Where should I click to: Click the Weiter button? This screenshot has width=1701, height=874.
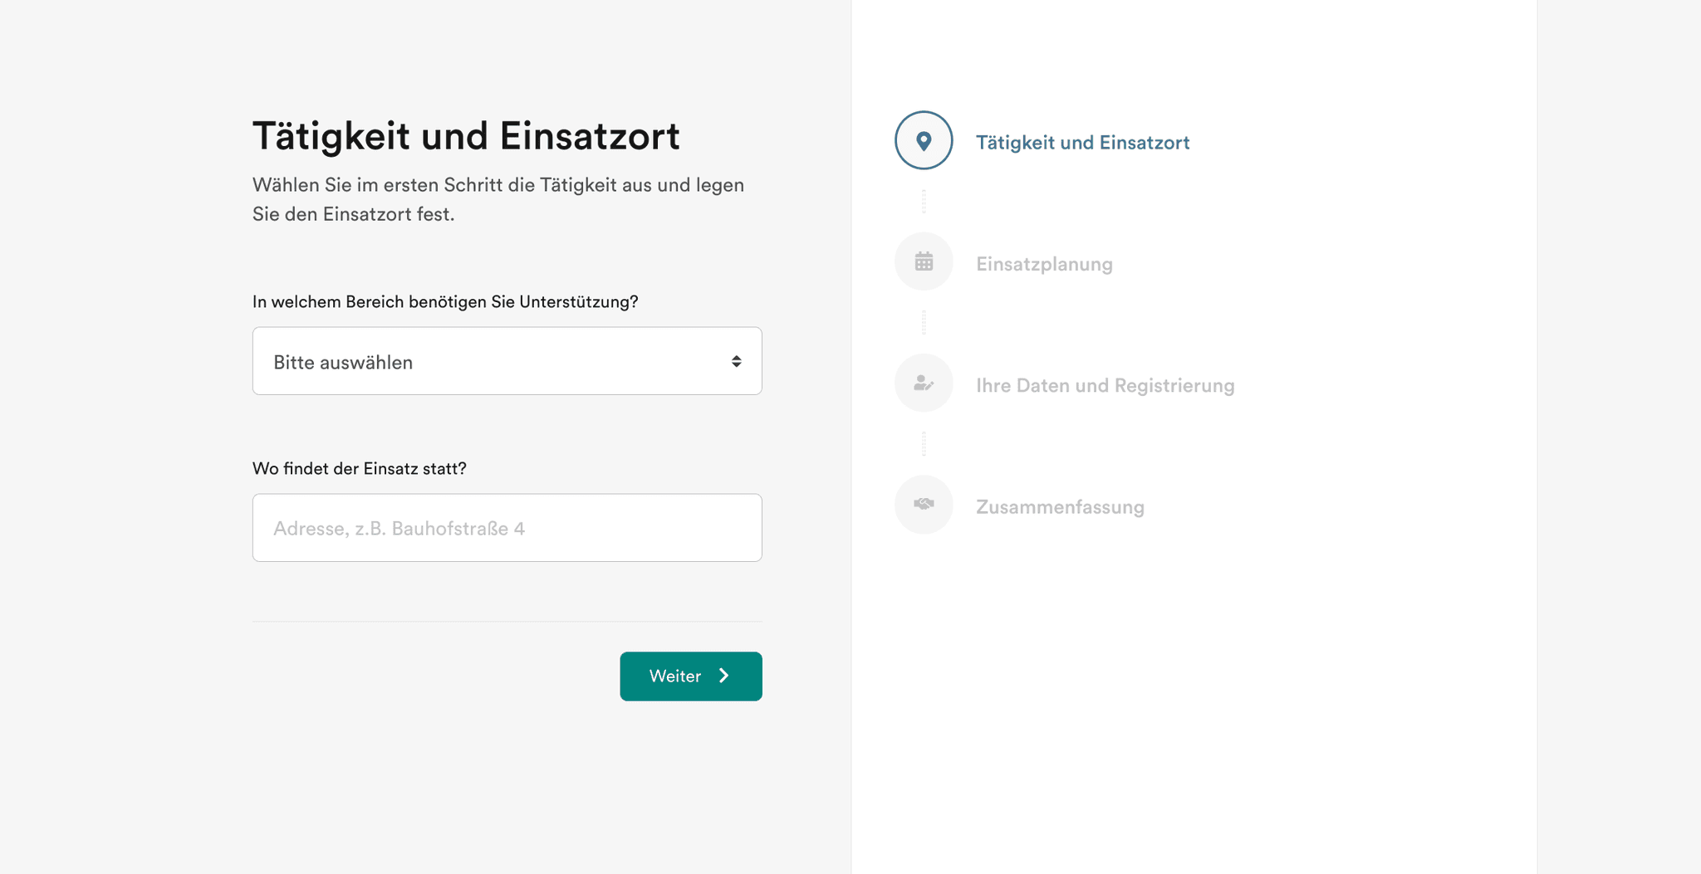[x=690, y=676]
